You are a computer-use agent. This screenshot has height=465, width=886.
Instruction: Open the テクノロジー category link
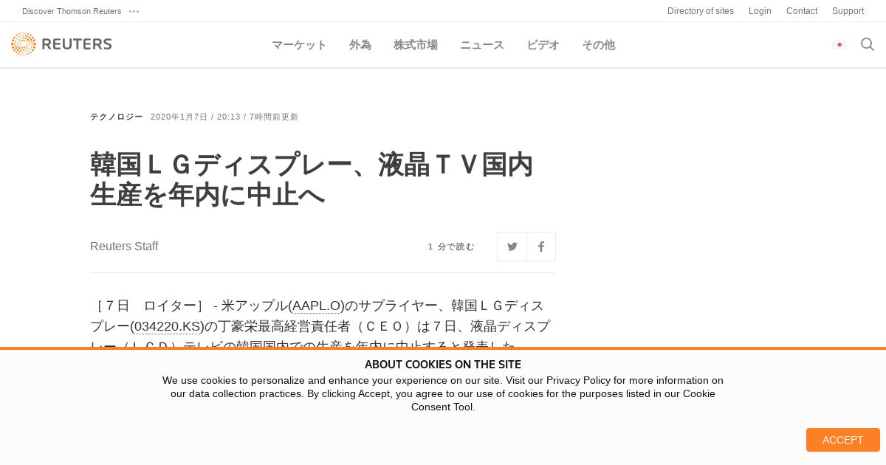point(117,117)
